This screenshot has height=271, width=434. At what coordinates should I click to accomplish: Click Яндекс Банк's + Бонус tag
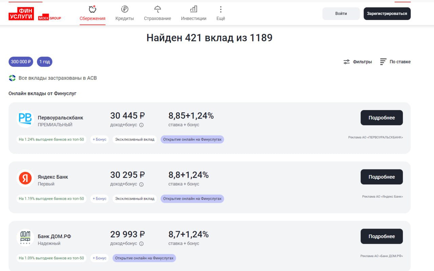(99, 199)
